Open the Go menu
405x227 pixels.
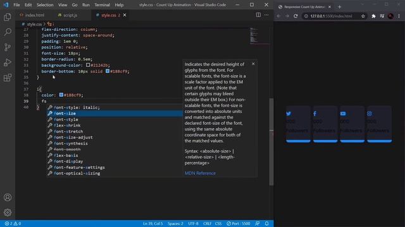click(x=75, y=5)
